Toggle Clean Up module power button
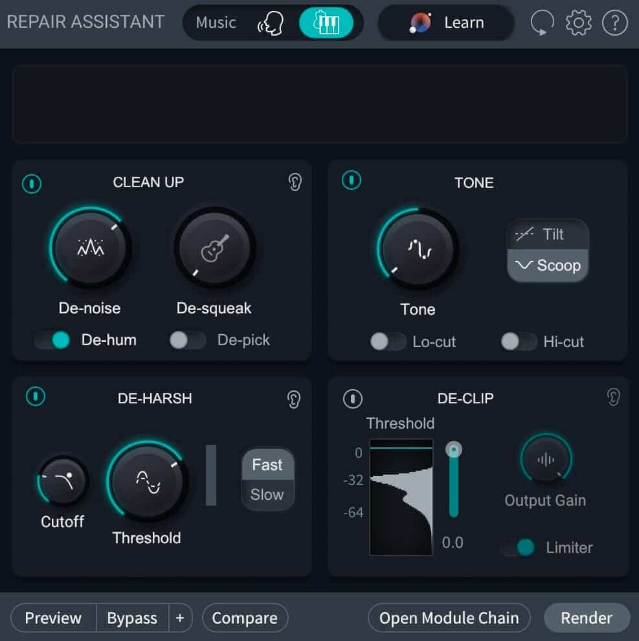The height and width of the screenshot is (641, 639). [x=32, y=183]
